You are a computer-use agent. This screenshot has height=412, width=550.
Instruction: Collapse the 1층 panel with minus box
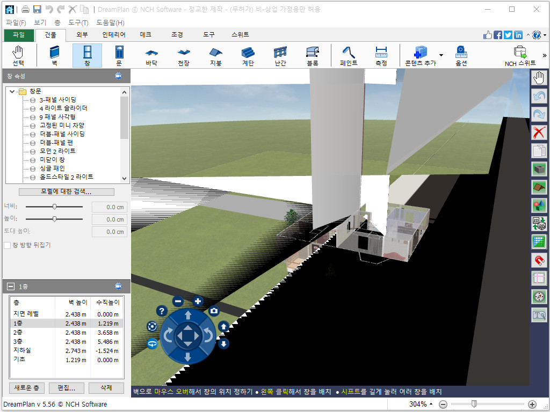point(11,286)
